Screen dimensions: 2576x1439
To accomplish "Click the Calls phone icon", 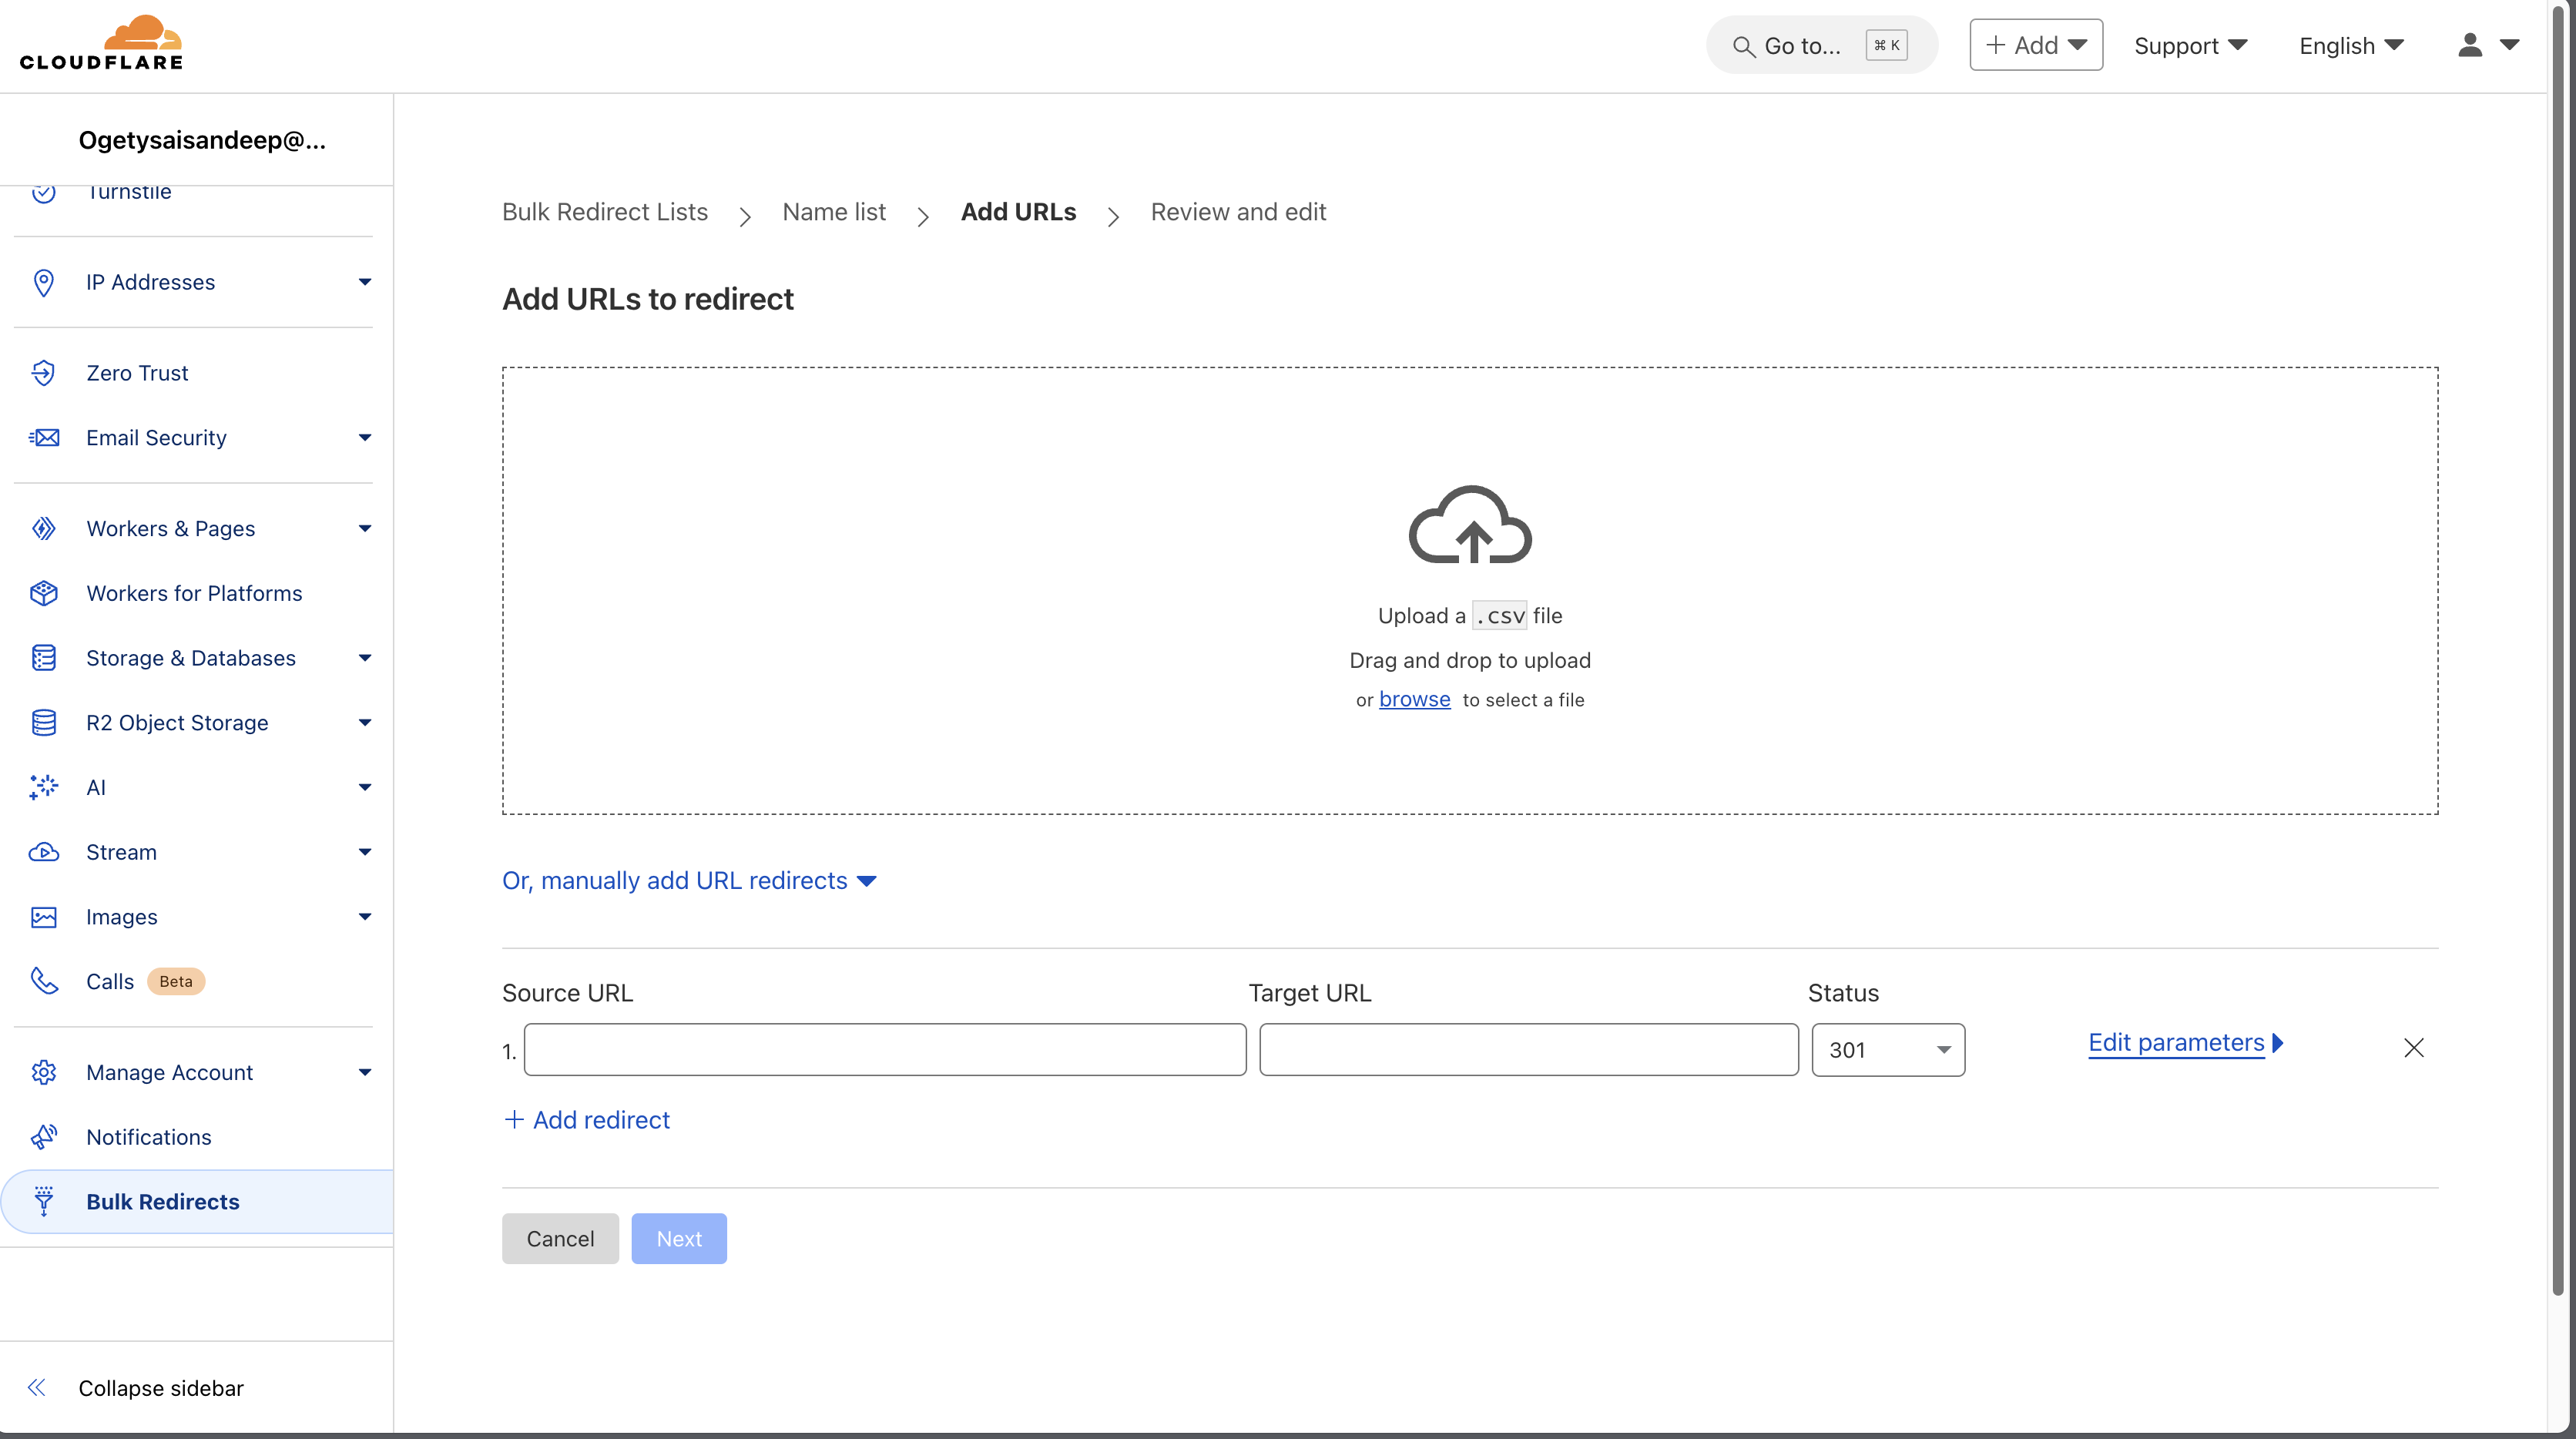I will (43, 981).
